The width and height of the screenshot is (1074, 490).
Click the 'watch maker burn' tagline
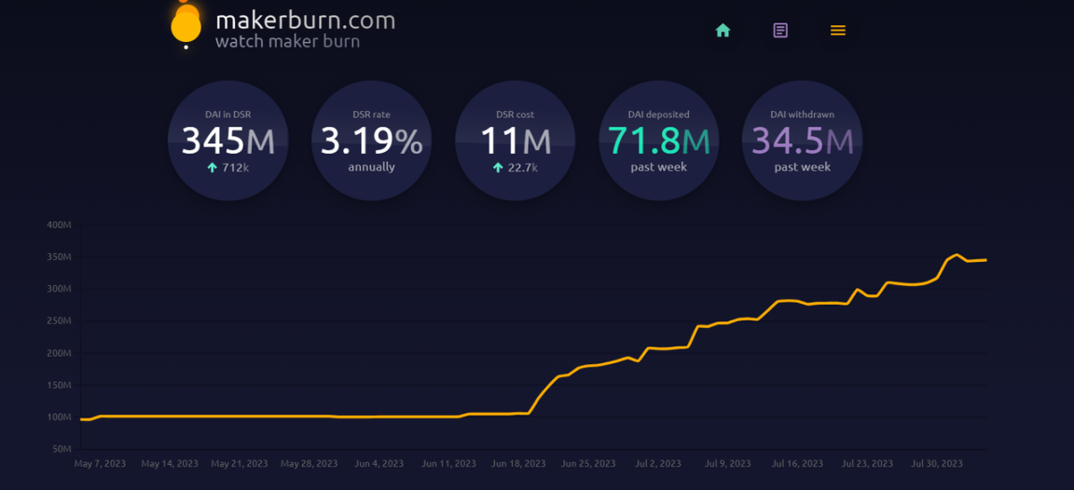coord(287,42)
